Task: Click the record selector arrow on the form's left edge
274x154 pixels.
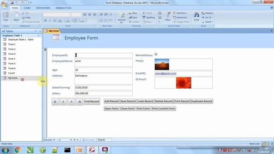Action: click(45, 50)
